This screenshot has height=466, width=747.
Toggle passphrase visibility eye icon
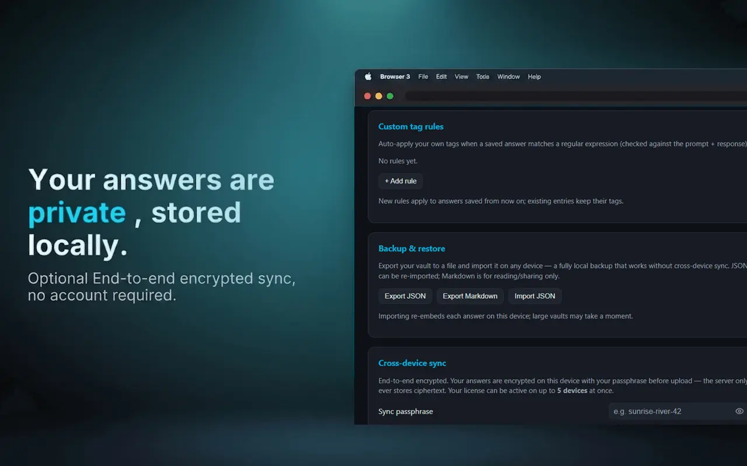click(739, 411)
